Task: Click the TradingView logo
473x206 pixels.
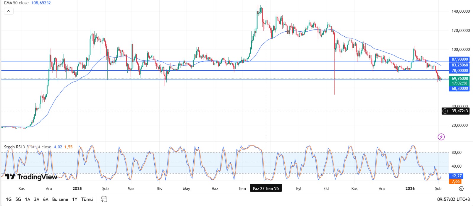Action: pyautogui.click(x=31, y=177)
